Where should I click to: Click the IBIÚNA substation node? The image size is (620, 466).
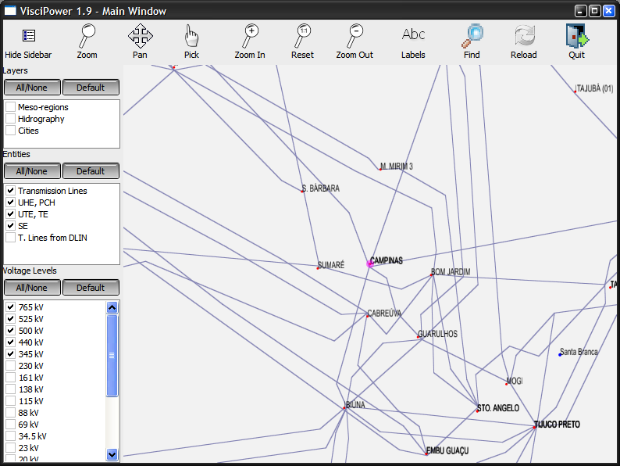coord(344,408)
